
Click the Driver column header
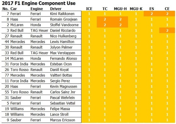(56, 9)
